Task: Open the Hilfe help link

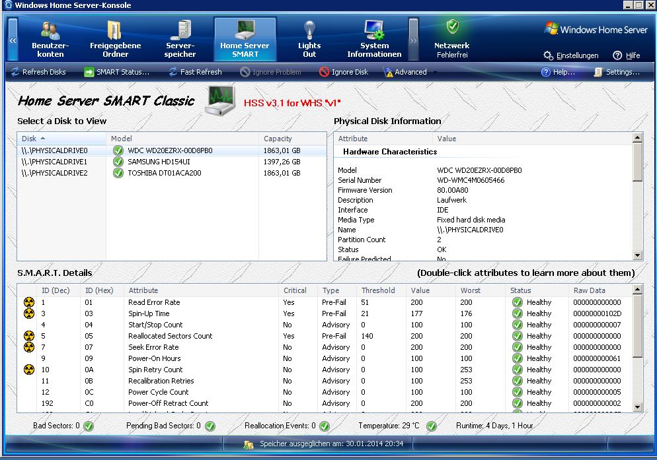Action: pyautogui.click(x=627, y=55)
